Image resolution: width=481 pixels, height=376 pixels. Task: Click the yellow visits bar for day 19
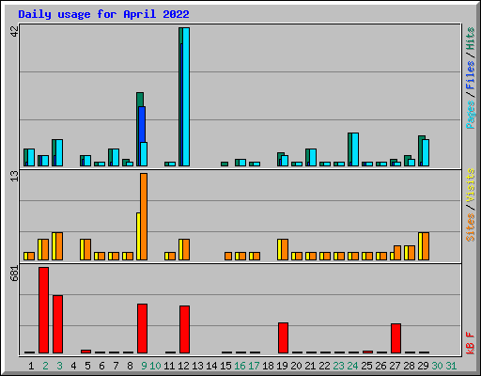(279, 249)
